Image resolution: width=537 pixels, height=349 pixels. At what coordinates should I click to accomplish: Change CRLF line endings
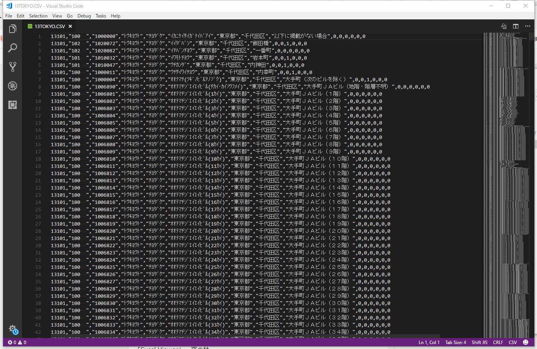click(498, 342)
